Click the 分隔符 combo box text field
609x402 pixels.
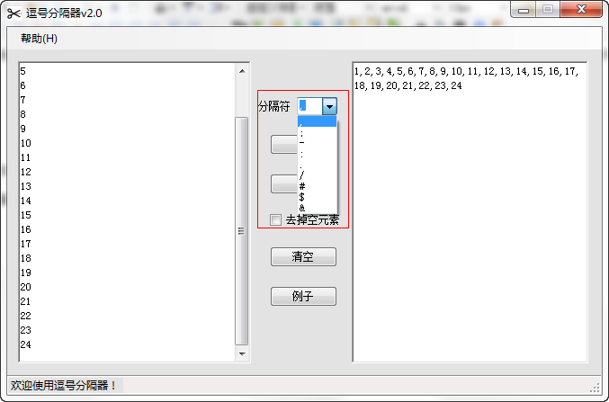pos(310,106)
